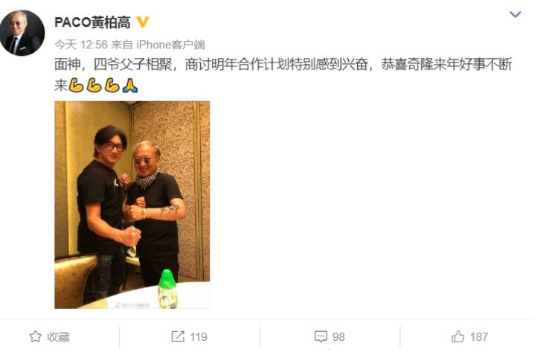Click the praying hands emoji

pyautogui.click(x=130, y=86)
